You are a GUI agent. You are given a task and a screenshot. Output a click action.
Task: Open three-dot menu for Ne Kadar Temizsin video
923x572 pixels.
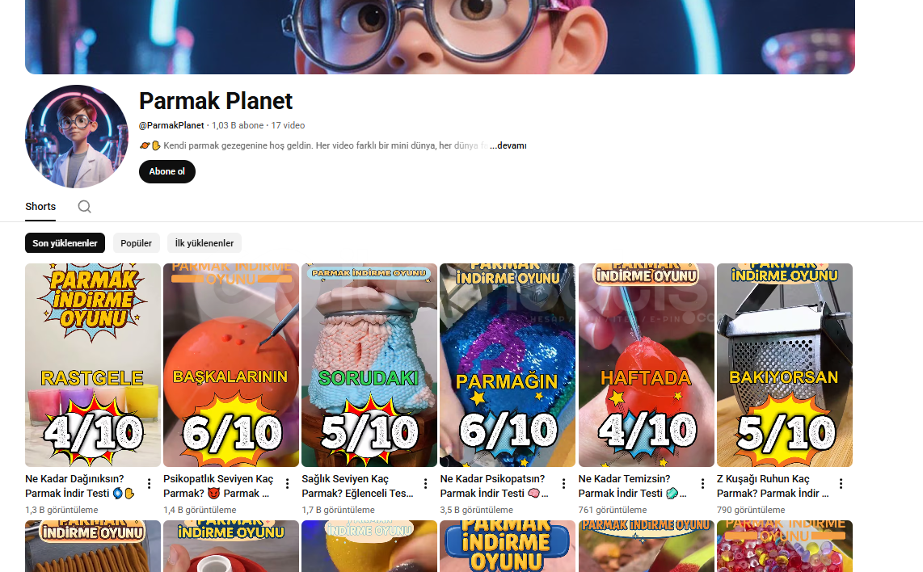pyautogui.click(x=702, y=484)
